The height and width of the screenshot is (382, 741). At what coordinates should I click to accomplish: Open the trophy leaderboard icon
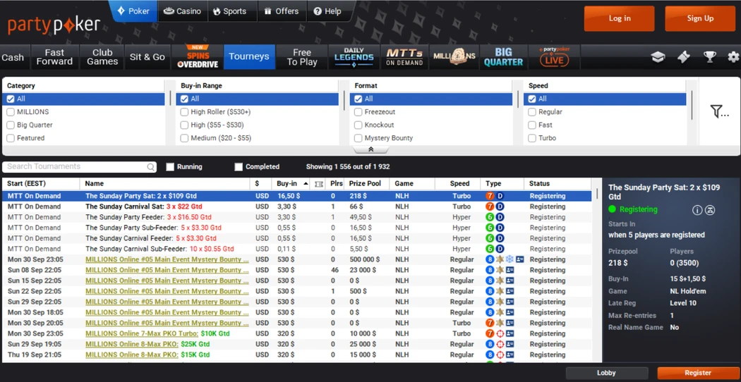[709, 57]
